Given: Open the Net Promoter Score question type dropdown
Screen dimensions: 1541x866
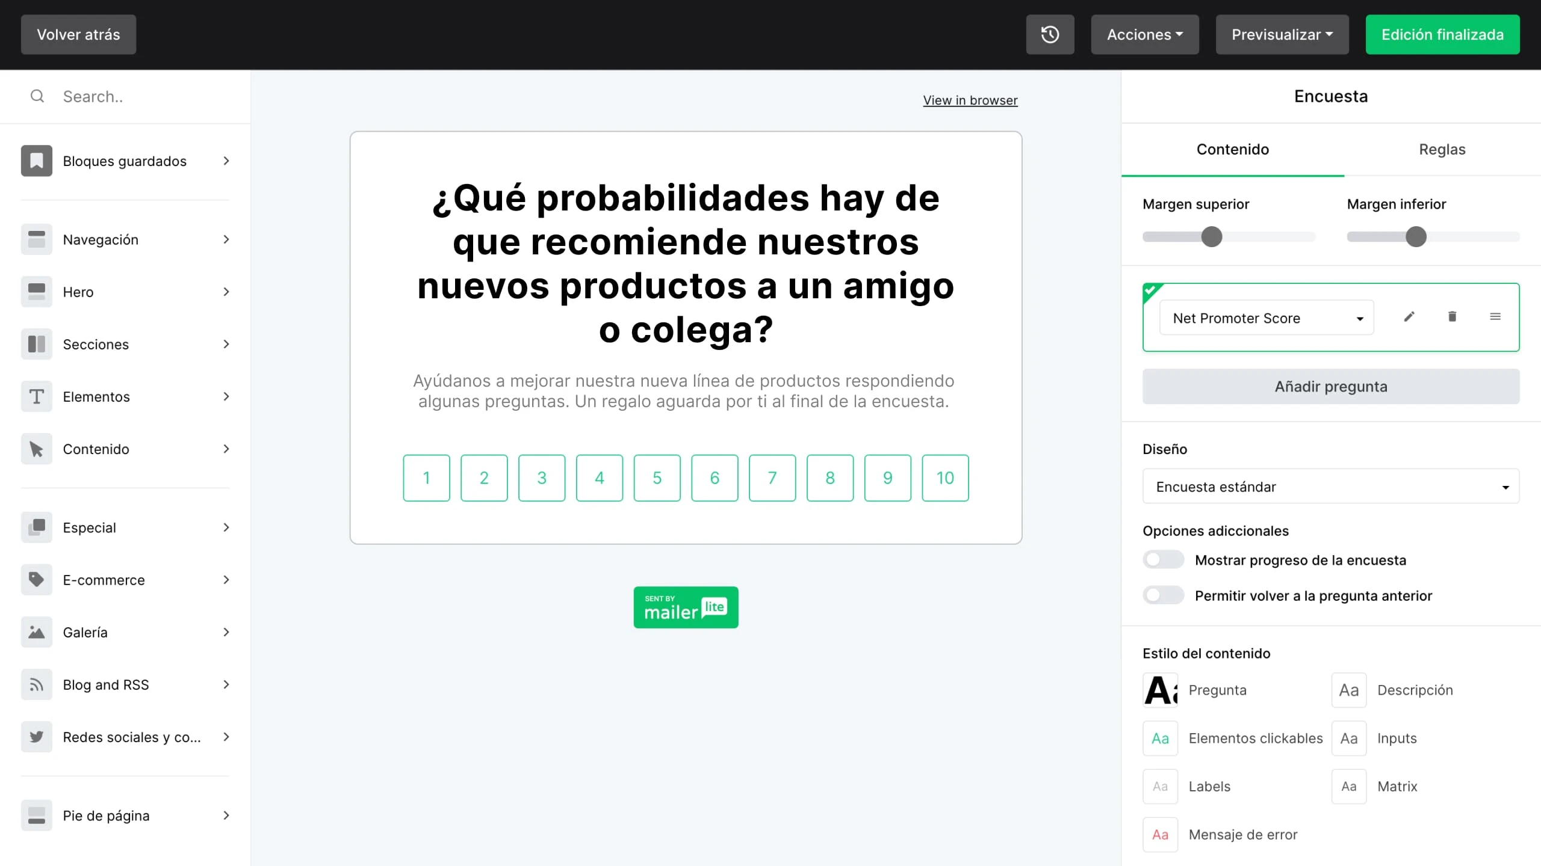Looking at the screenshot, I should click(x=1267, y=318).
